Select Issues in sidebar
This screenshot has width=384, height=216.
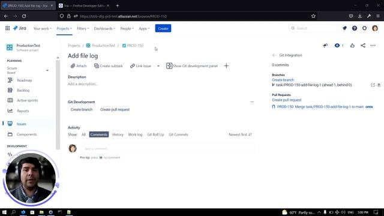21,124
